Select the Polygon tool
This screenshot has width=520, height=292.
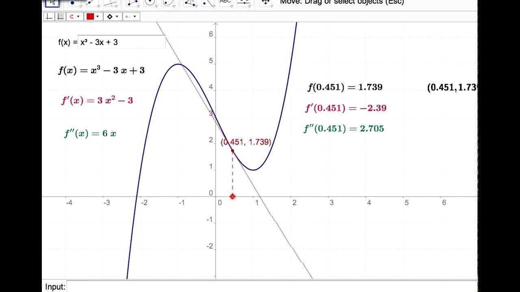(x=132, y=3)
